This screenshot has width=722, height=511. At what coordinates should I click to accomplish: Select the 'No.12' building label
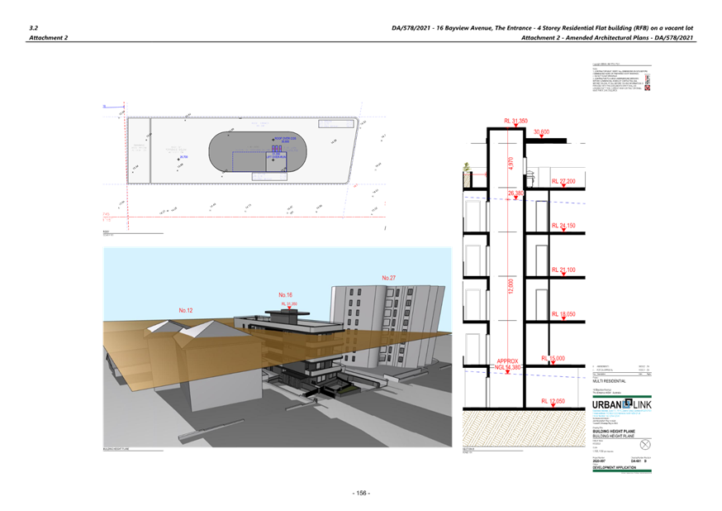click(x=186, y=310)
